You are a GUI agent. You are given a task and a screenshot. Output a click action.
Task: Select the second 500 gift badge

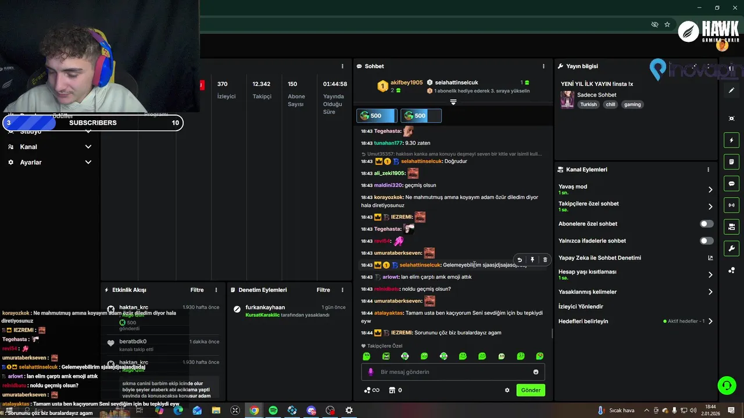421,116
